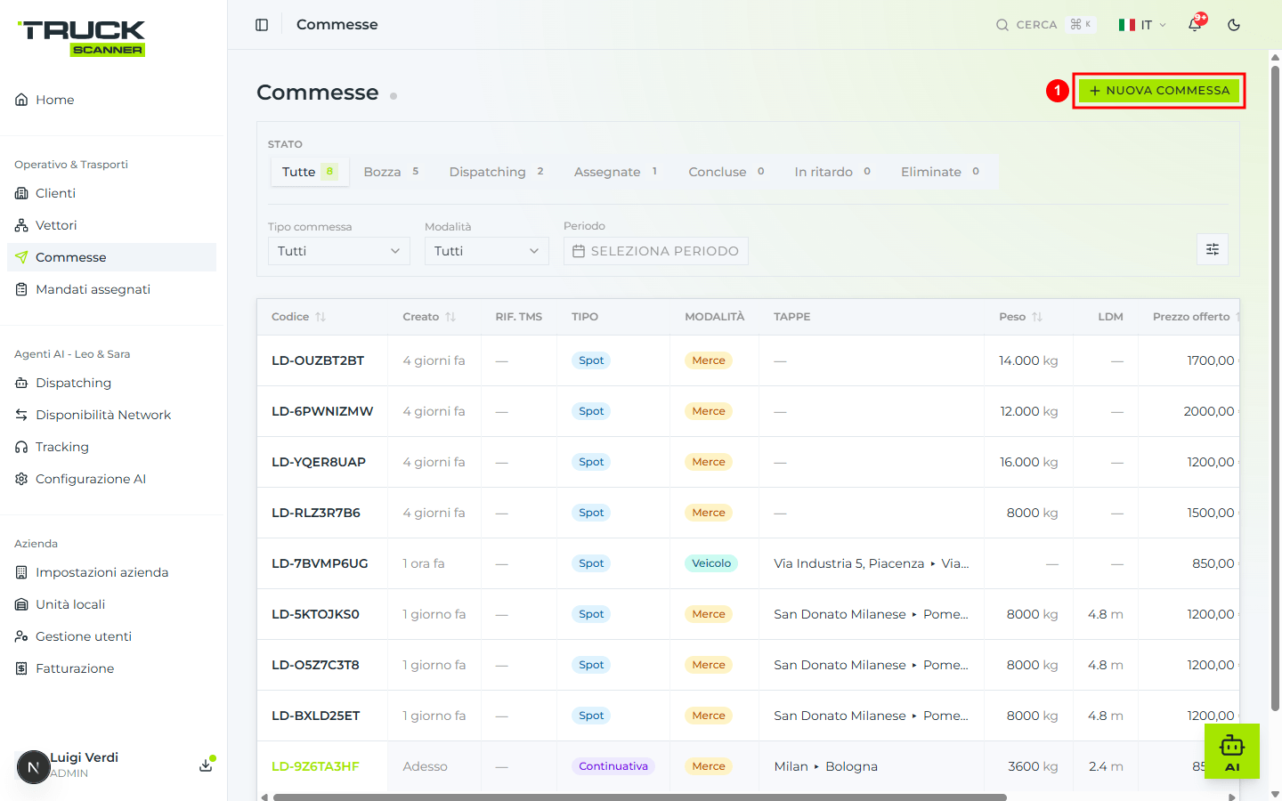Image resolution: width=1282 pixels, height=801 pixels.
Task: Click the Continuativa tipo badge
Action: pos(613,766)
